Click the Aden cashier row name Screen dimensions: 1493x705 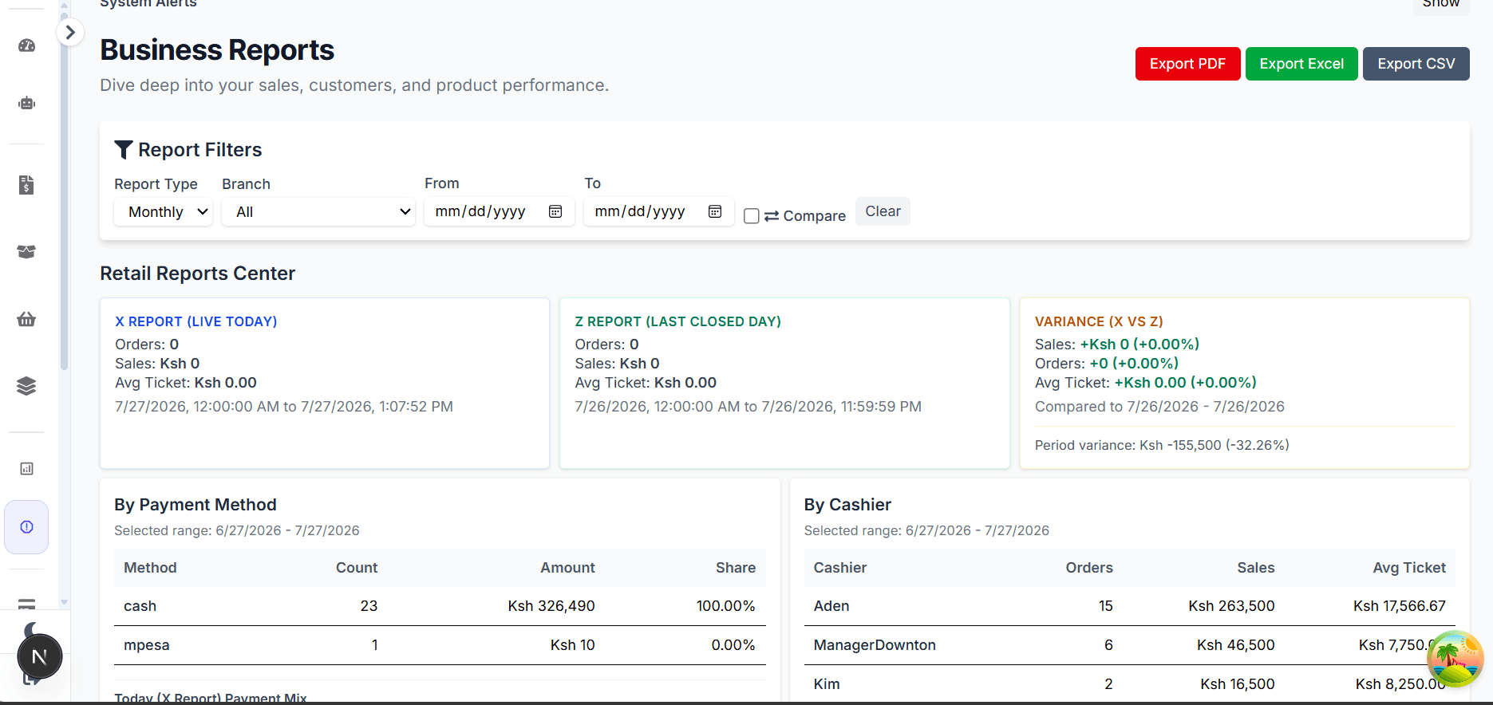pyautogui.click(x=831, y=606)
